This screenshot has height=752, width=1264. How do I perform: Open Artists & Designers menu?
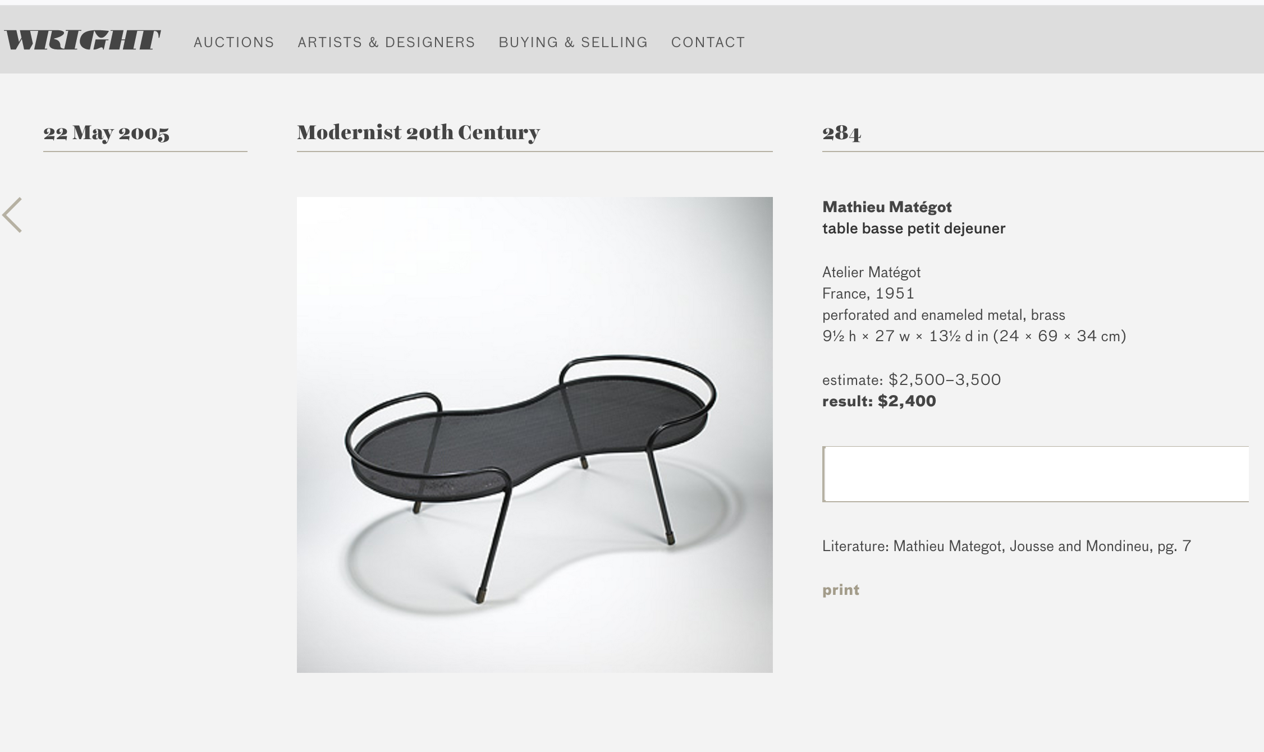[386, 42]
